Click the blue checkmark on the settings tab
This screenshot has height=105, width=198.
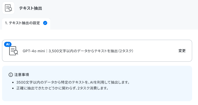45,23
